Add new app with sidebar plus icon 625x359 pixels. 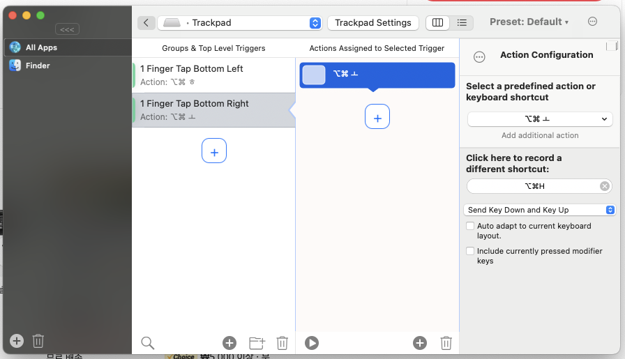coord(17,341)
